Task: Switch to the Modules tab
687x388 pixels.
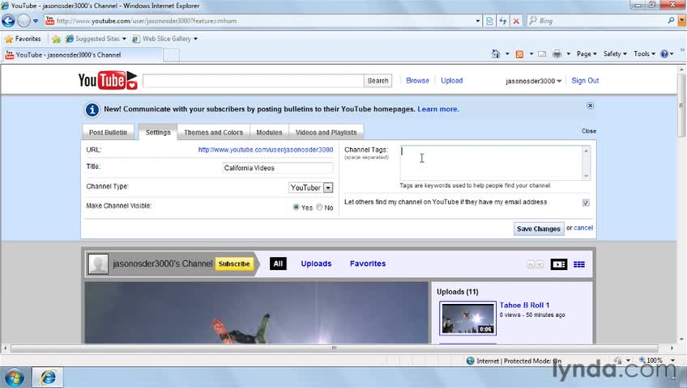Action: tap(269, 133)
